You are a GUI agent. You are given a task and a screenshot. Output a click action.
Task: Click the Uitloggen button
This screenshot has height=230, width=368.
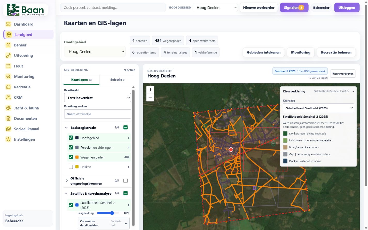(347, 7)
